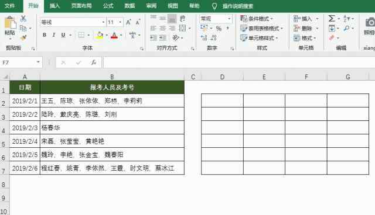
Task: Increase decimal places icon
Action: click(204, 37)
